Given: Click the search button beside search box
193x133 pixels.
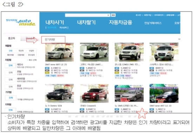Looking at the screenshot, I should click(113, 15).
